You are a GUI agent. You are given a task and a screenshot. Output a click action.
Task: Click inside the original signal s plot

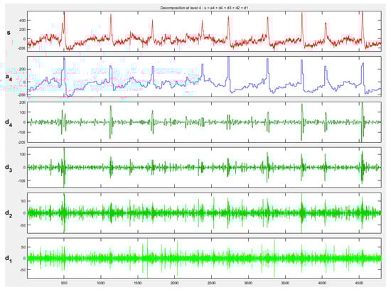(204, 31)
